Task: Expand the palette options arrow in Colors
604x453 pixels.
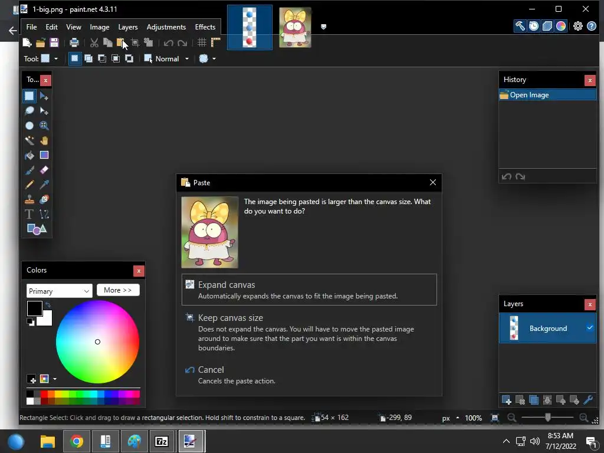Action: coord(55,379)
